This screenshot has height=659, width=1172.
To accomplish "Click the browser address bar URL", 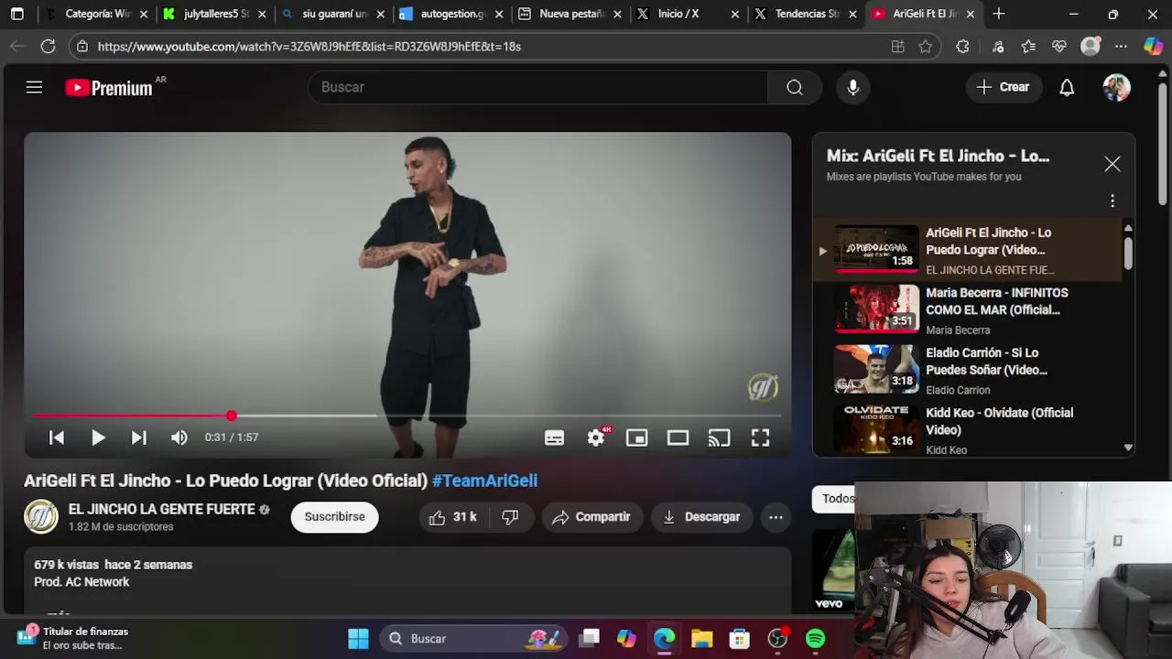I will pos(309,47).
